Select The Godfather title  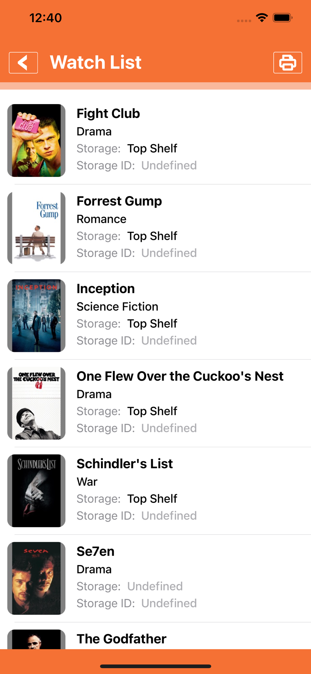(x=122, y=639)
